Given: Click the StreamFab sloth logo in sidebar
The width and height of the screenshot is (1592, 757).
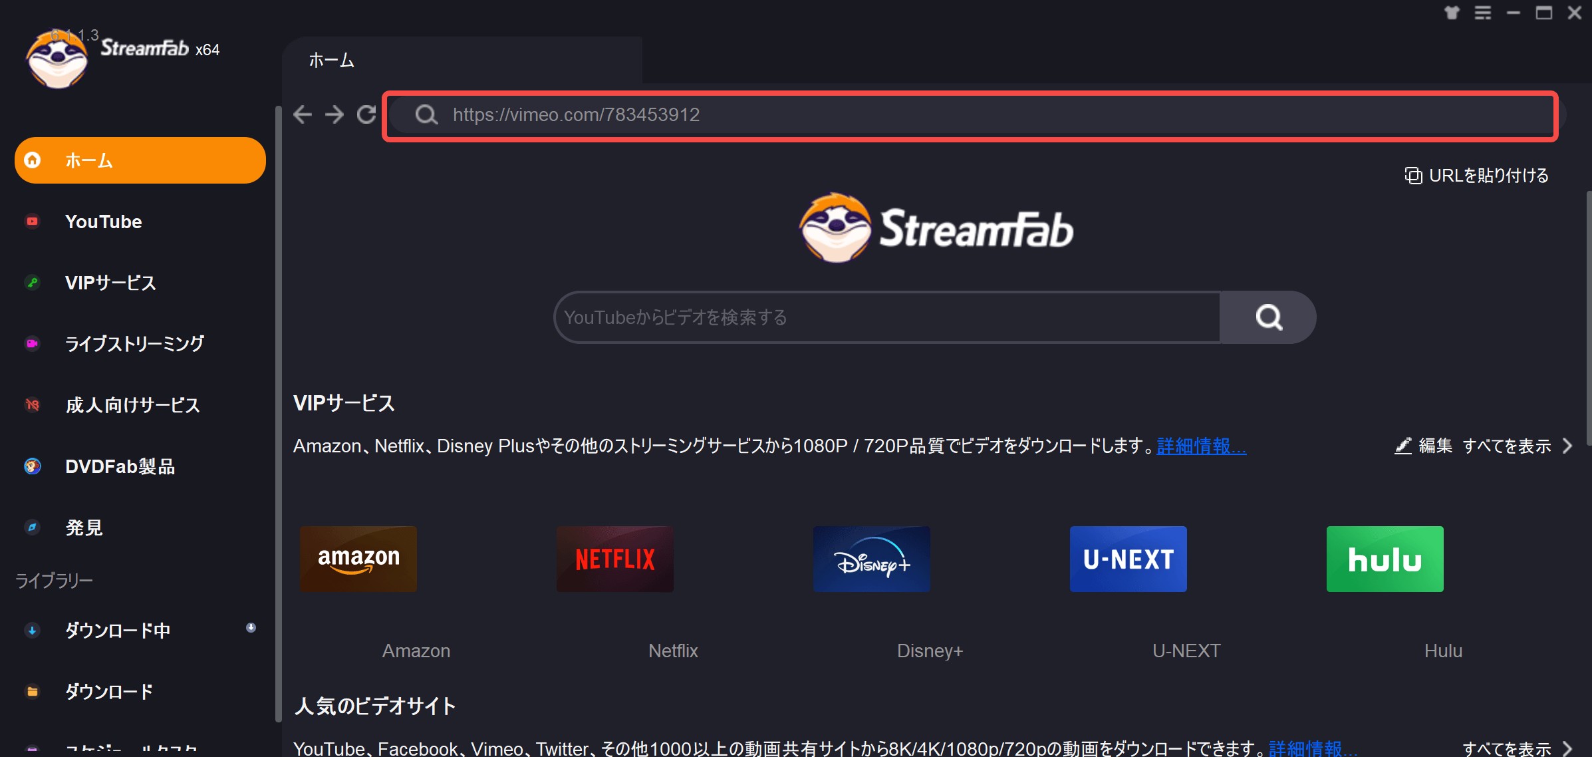Looking at the screenshot, I should click(57, 59).
